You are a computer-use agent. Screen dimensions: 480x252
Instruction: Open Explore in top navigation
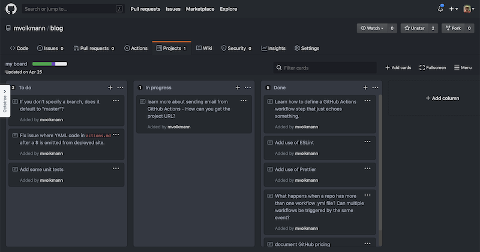[229, 9]
